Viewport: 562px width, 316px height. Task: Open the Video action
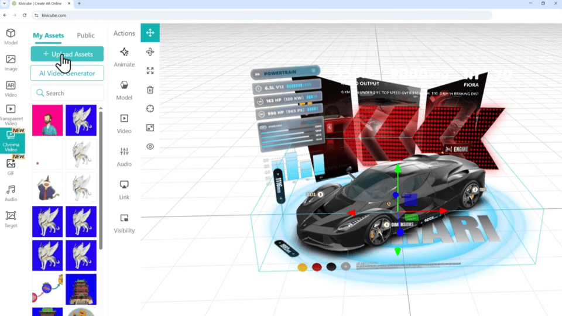124,123
